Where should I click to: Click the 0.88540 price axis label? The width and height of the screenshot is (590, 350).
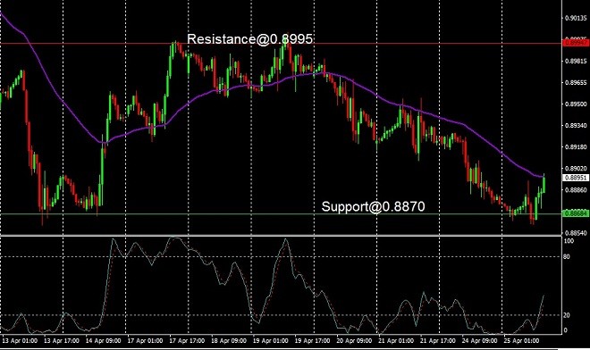(x=576, y=233)
